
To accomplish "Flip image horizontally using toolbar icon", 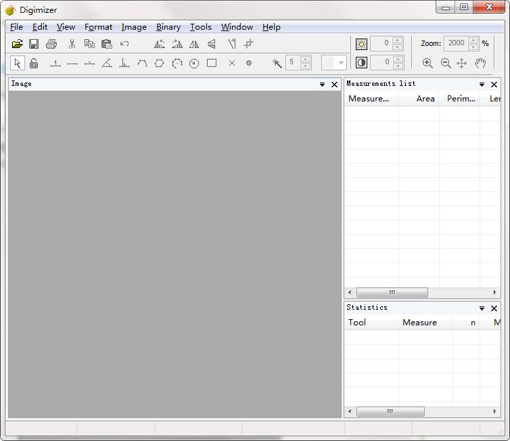I will tap(194, 43).
